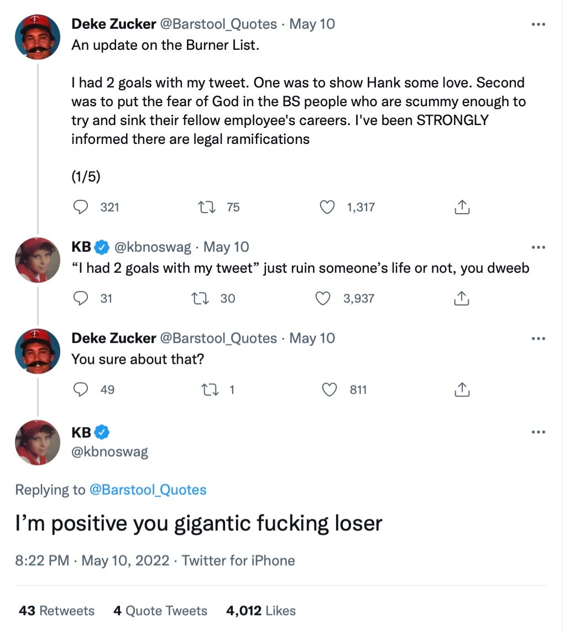
Task: Open more options on the main KB tweet
Action: coord(537,432)
